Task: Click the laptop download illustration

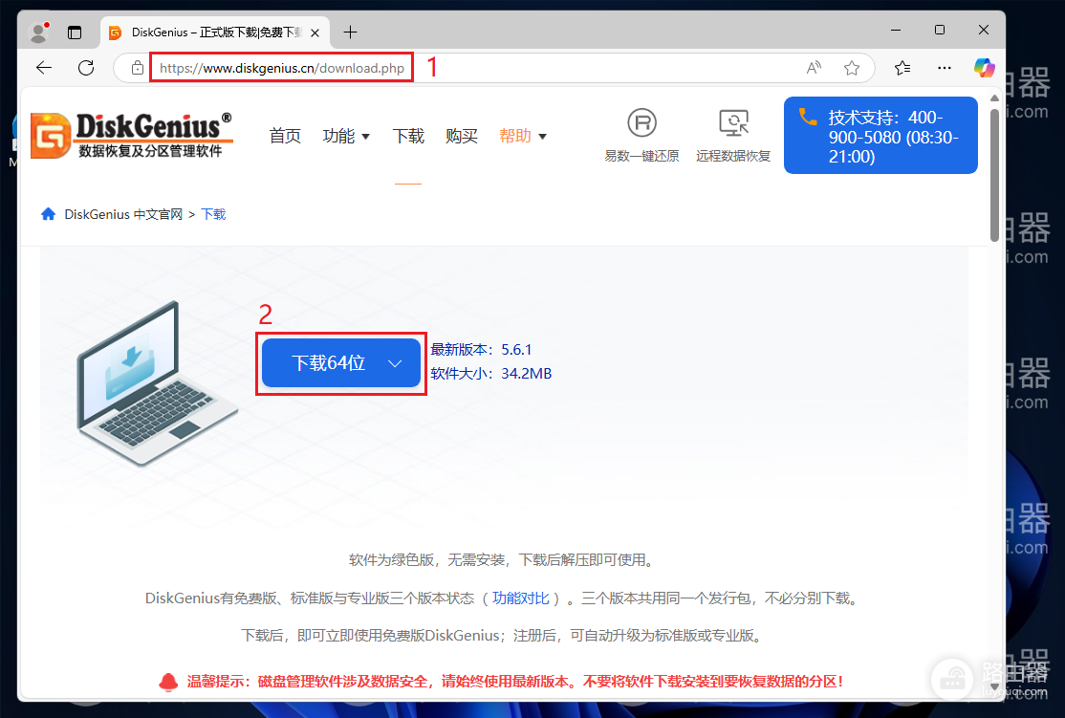Action: [x=157, y=383]
